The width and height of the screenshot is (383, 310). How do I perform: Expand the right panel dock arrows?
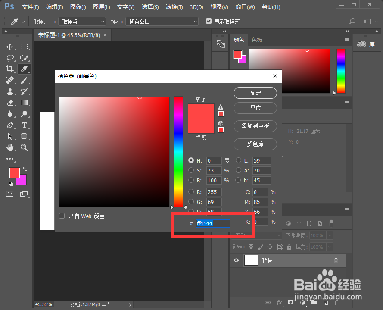[x=348, y=31]
